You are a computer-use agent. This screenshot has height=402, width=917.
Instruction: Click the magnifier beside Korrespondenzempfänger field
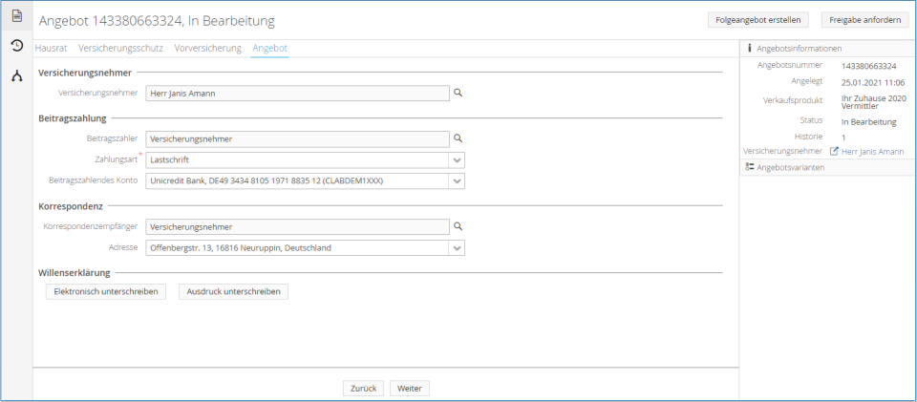pyautogui.click(x=458, y=226)
